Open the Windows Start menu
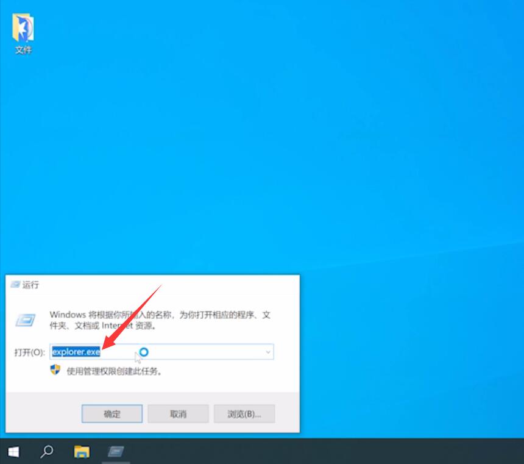Image resolution: width=524 pixels, height=464 pixels. (x=13, y=452)
